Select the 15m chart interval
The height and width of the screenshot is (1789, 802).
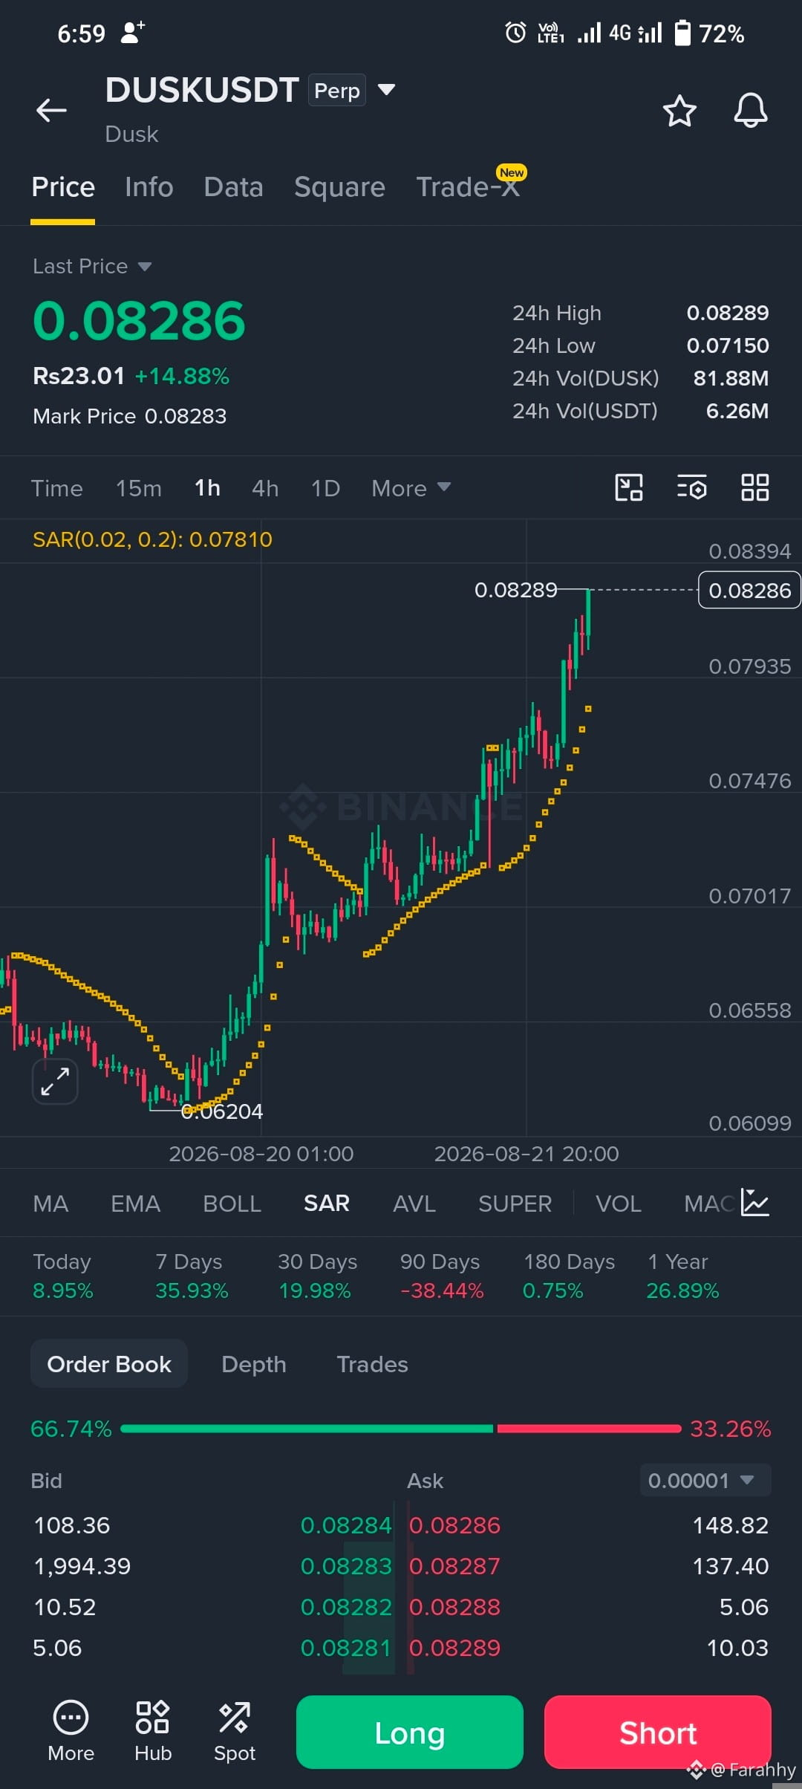coord(139,488)
